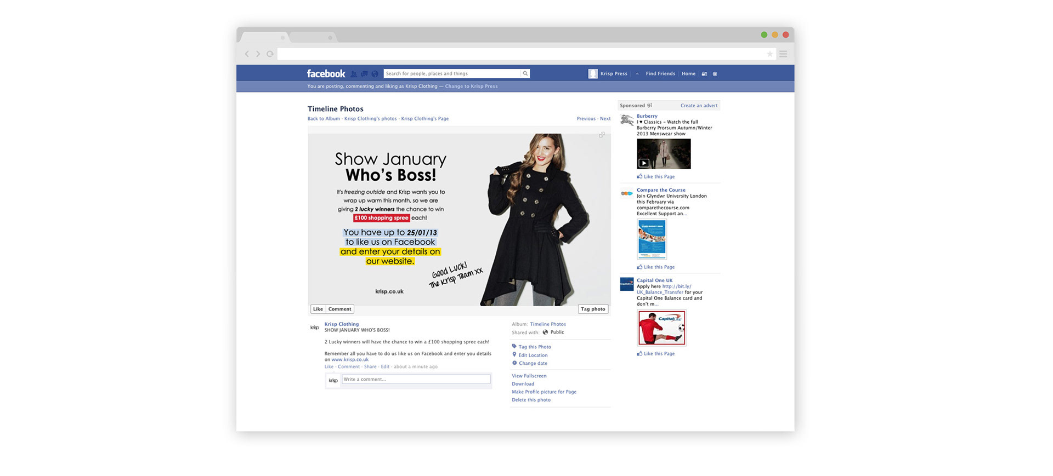This screenshot has width=1053, height=476.
Task: Click the Compare the Course ad image
Action: pos(652,239)
